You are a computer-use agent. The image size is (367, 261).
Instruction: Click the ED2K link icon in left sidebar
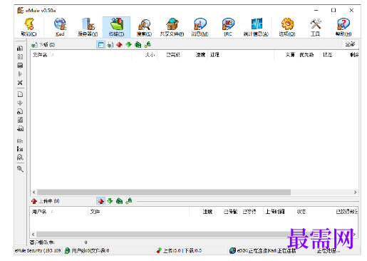tap(20, 128)
